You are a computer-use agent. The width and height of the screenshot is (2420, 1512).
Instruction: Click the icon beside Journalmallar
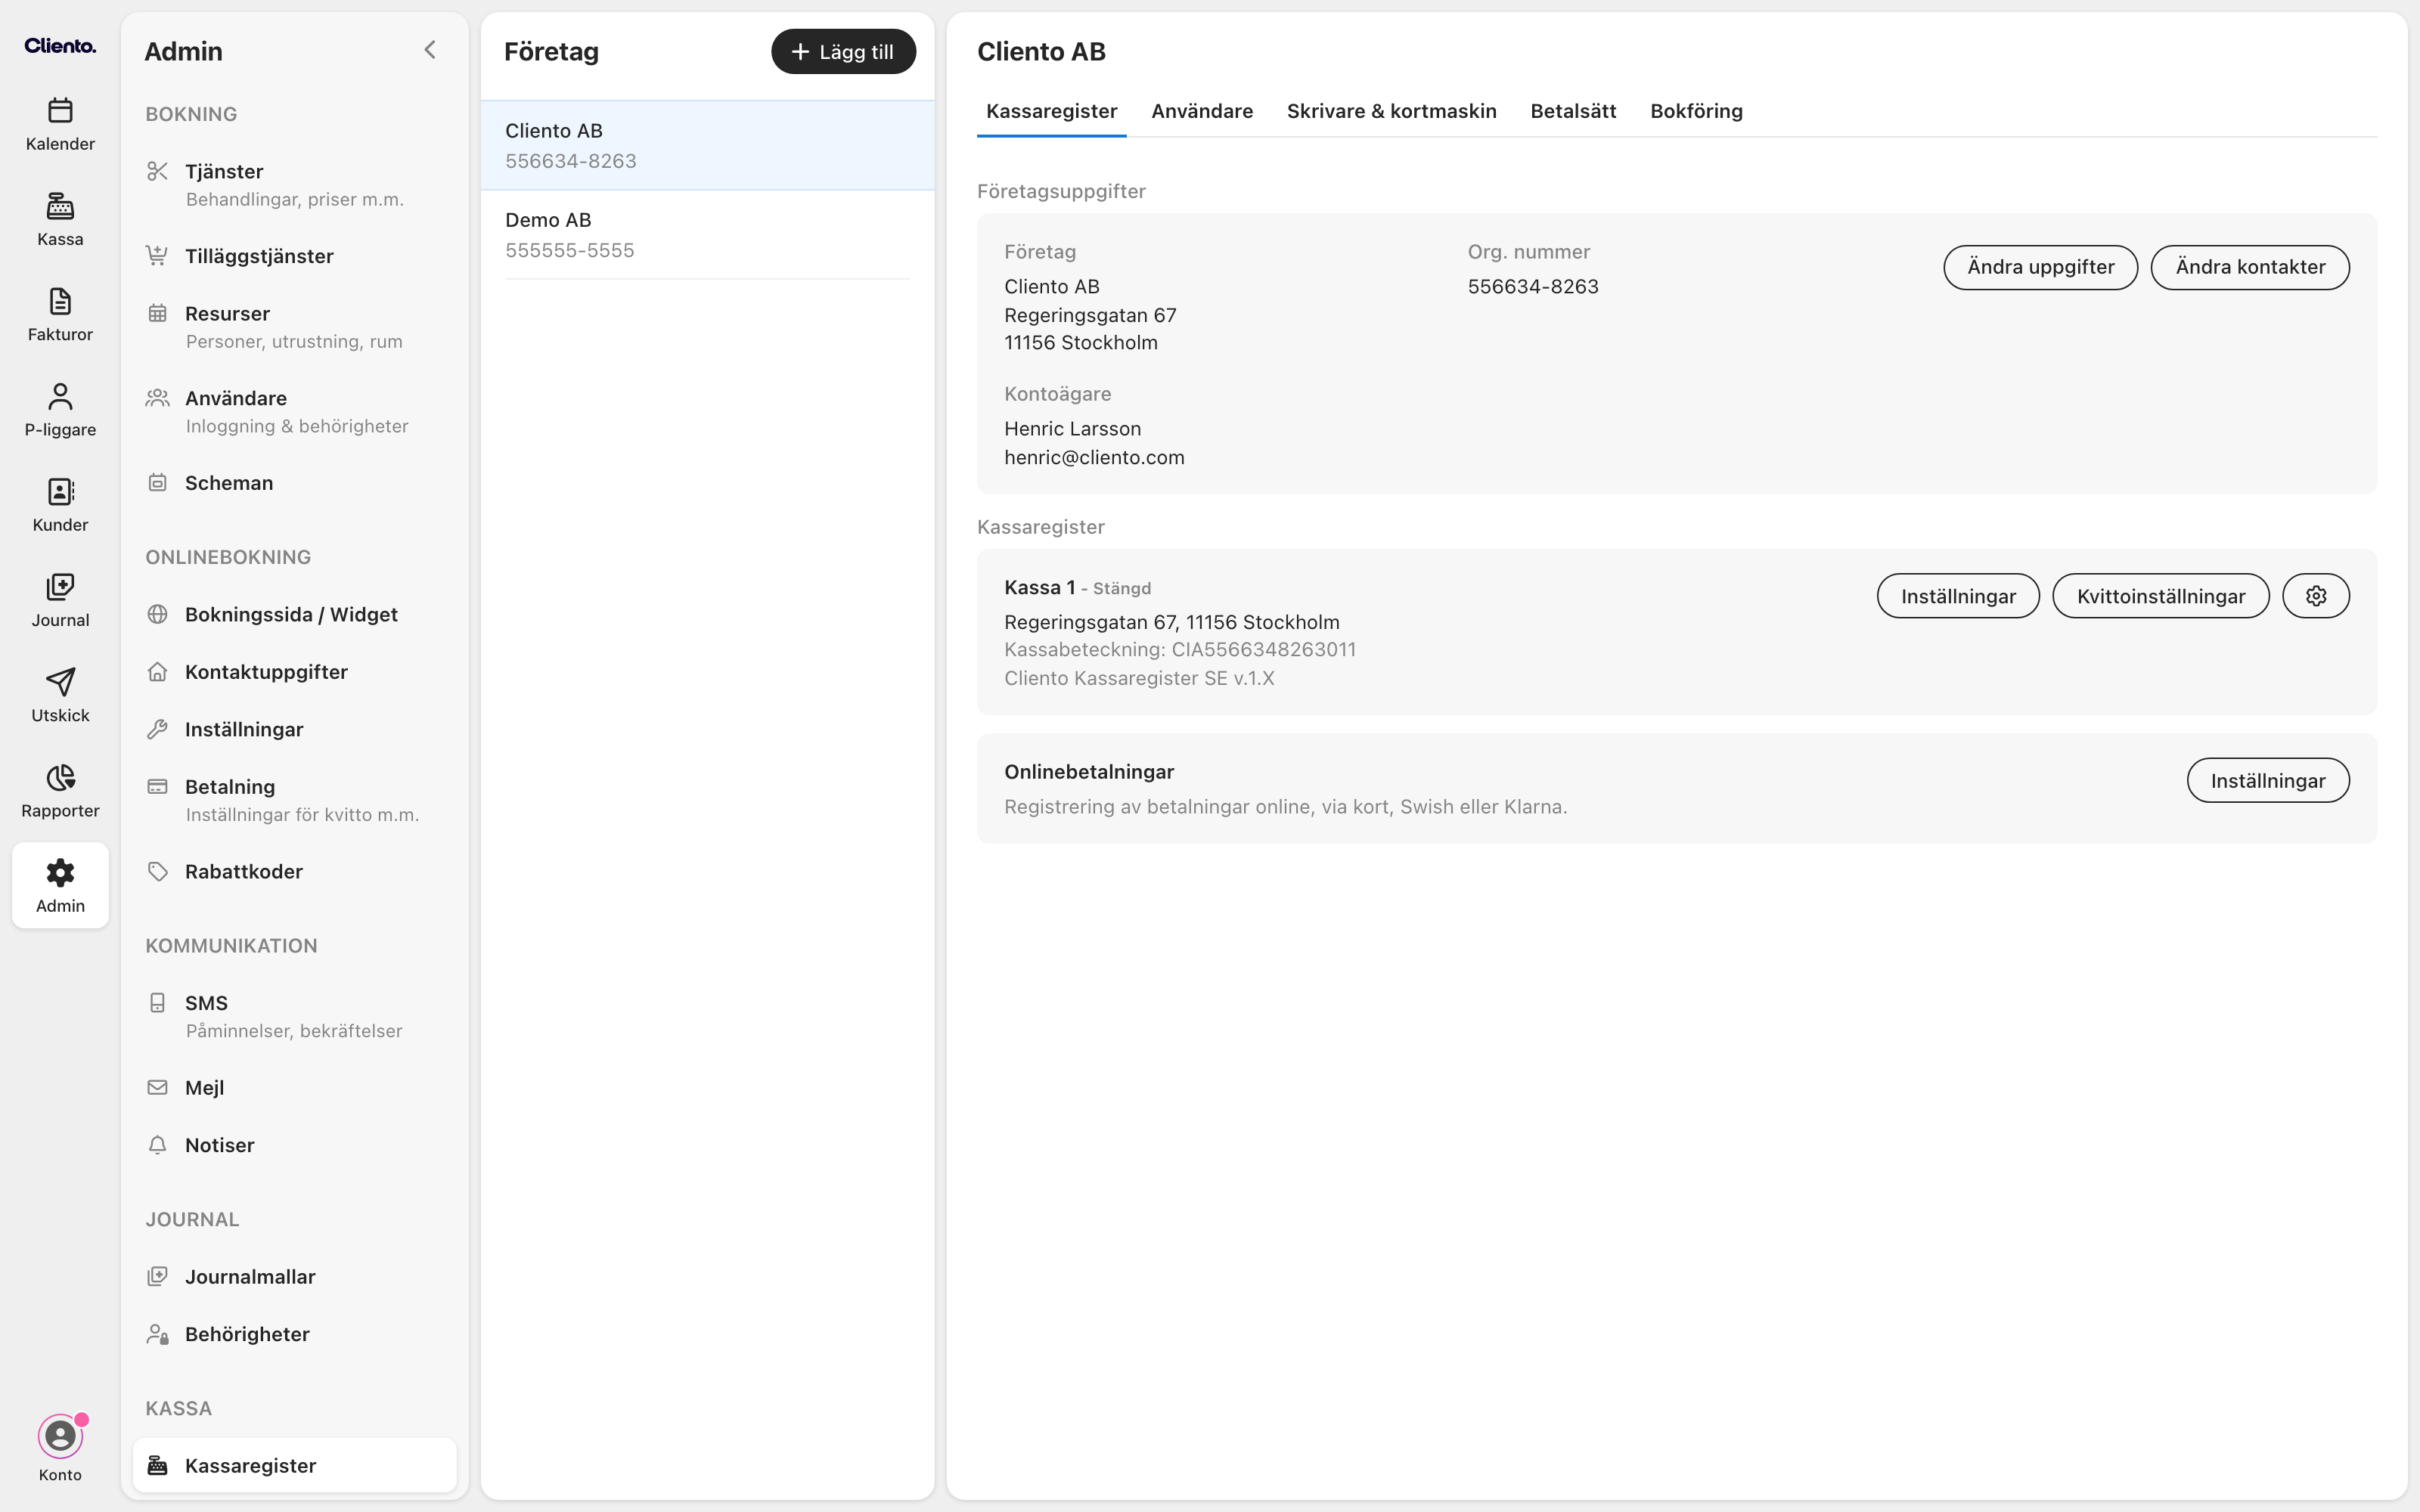click(157, 1276)
